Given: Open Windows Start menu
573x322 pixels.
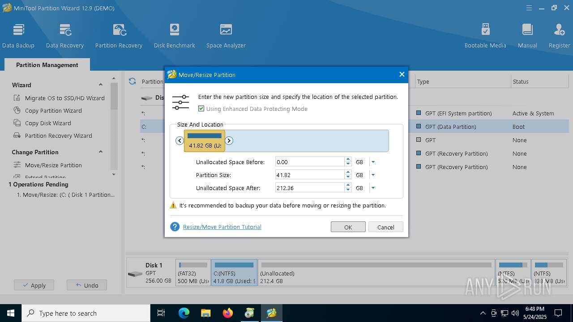Looking at the screenshot, I should (x=11, y=313).
